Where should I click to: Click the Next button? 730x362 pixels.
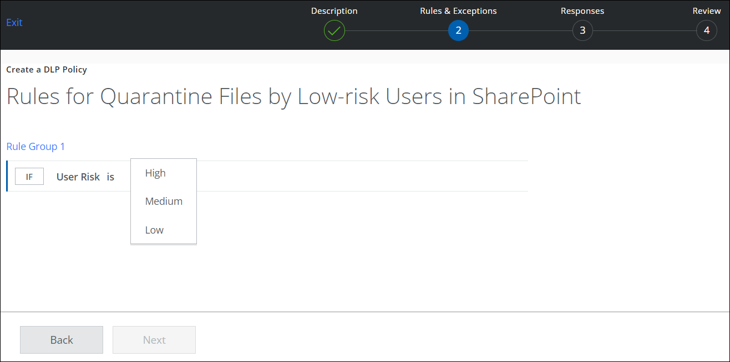154,340
